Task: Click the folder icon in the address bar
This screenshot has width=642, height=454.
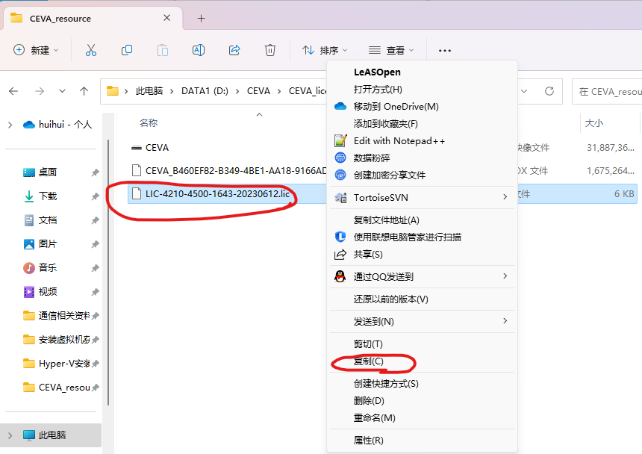Action: (113, 91)
